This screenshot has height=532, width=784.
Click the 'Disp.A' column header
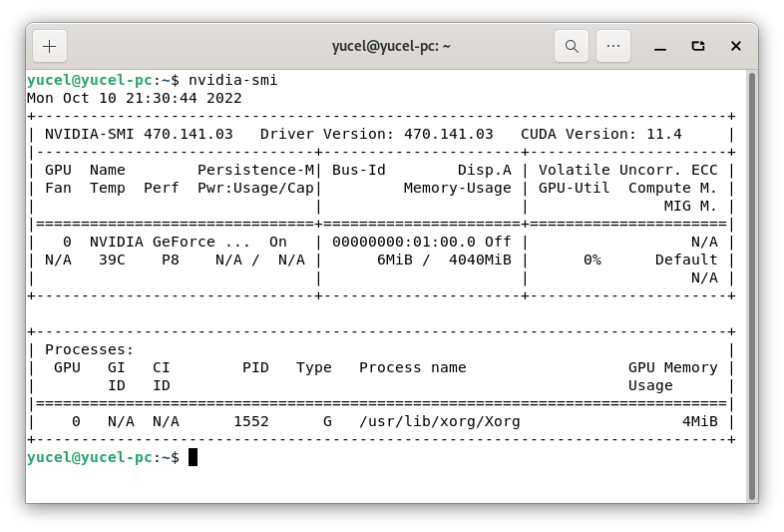[x=485, y=170]
